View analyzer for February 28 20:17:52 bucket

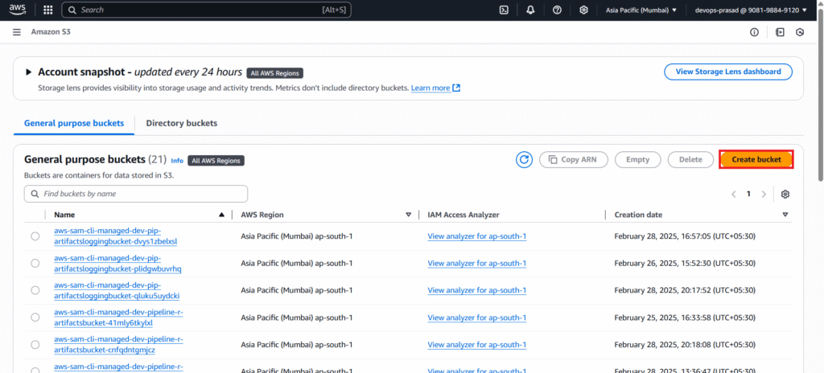click(476, 290)
